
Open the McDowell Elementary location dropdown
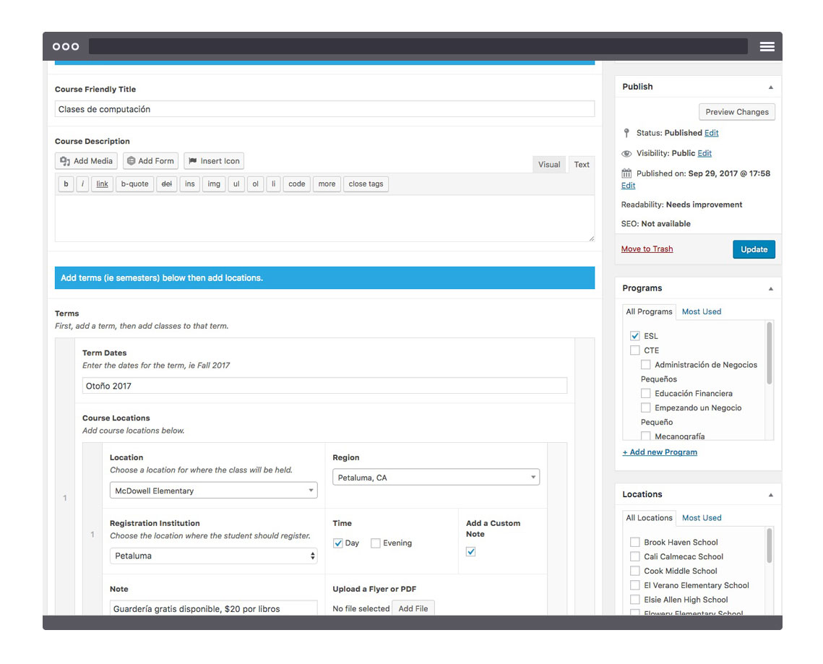(x=213, y=491)
